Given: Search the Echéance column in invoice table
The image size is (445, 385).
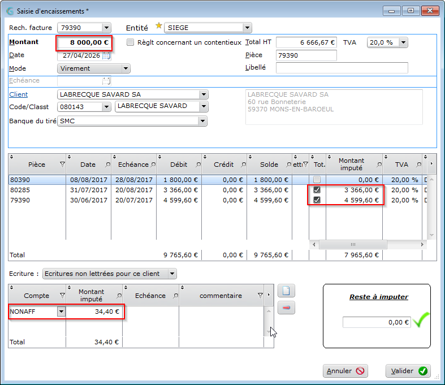Looking at the screenshot, I should (x=153, y=165).
